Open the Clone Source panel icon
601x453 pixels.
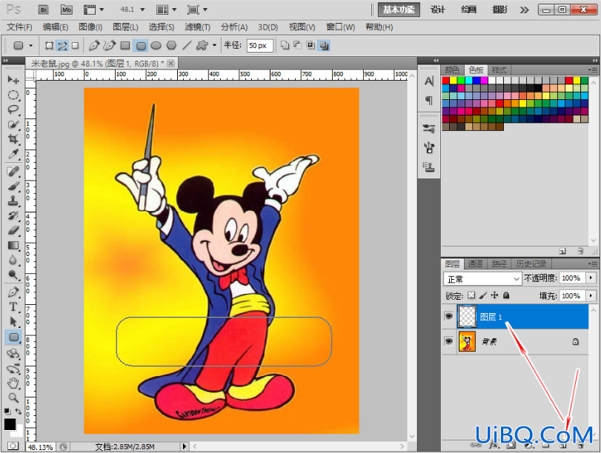(429, 167)
